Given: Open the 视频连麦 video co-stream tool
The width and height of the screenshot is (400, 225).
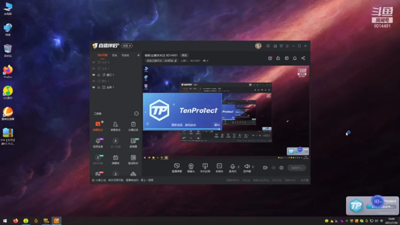Looking at the screenshot, I should point(97,143).
